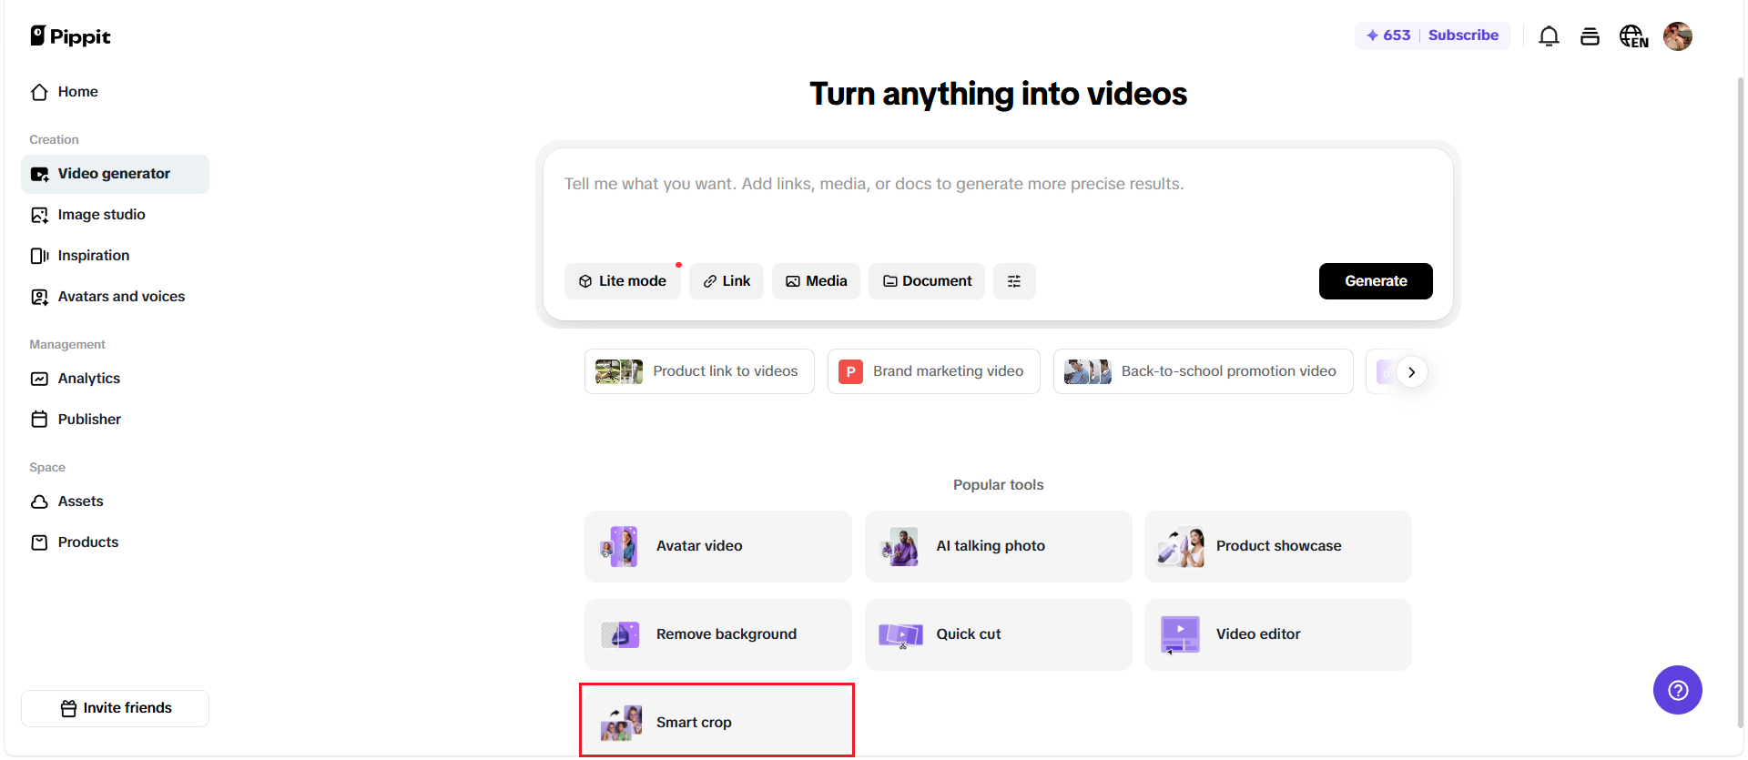This screenshot has width=1748, height=760.
Task: Click the Avatars and voices sidebar icon
Action: coord(39,297)
